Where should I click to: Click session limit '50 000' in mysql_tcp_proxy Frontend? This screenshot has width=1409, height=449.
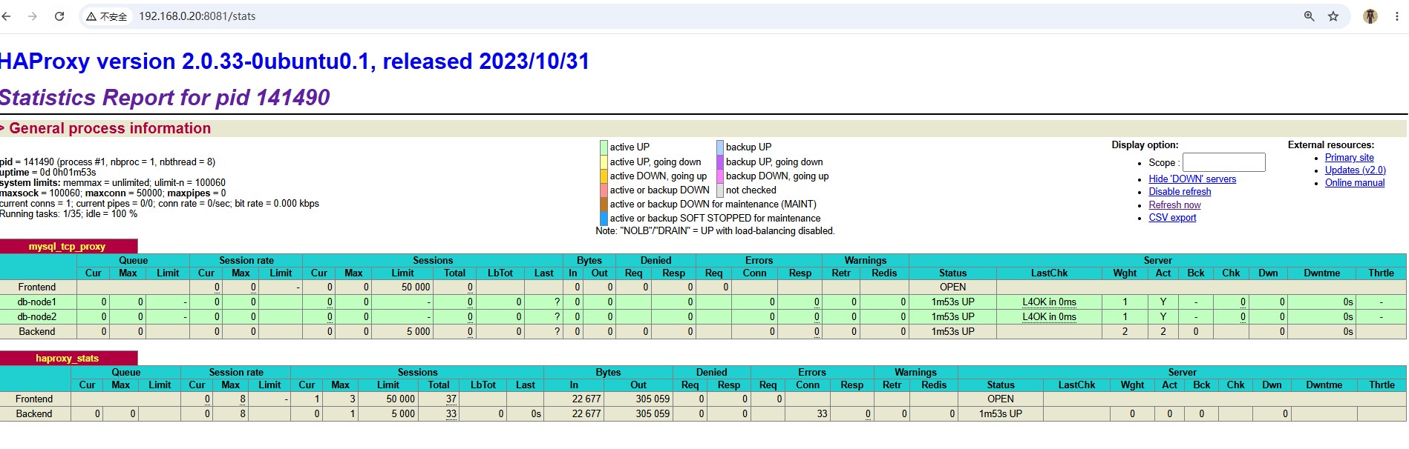[x=416, y=287]
